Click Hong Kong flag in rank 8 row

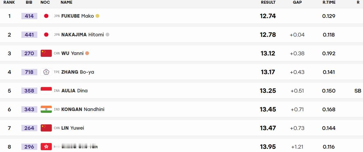[x=46, y=147]
